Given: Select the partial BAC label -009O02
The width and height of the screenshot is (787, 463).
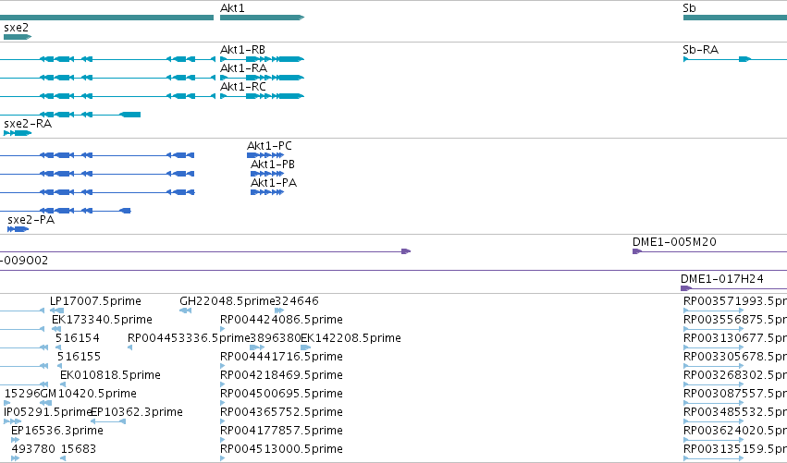Looking at the screenshot, I should tap(24, 261).
